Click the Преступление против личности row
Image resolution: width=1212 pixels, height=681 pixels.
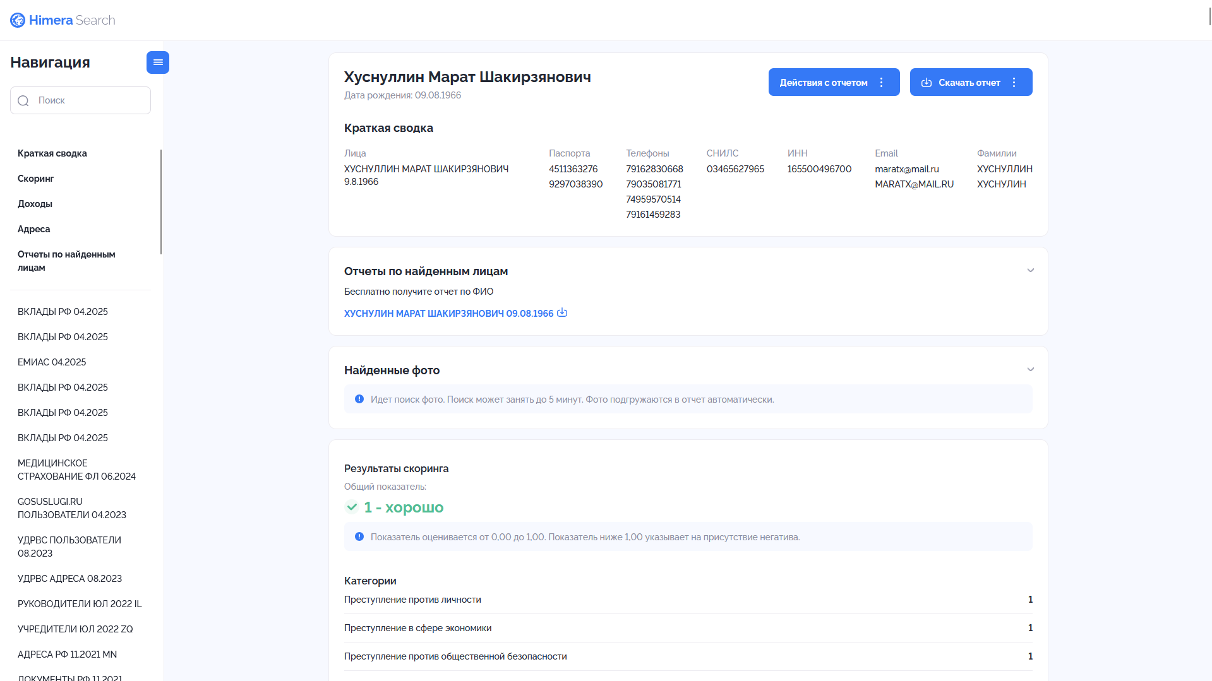click(x=688, y=600)
